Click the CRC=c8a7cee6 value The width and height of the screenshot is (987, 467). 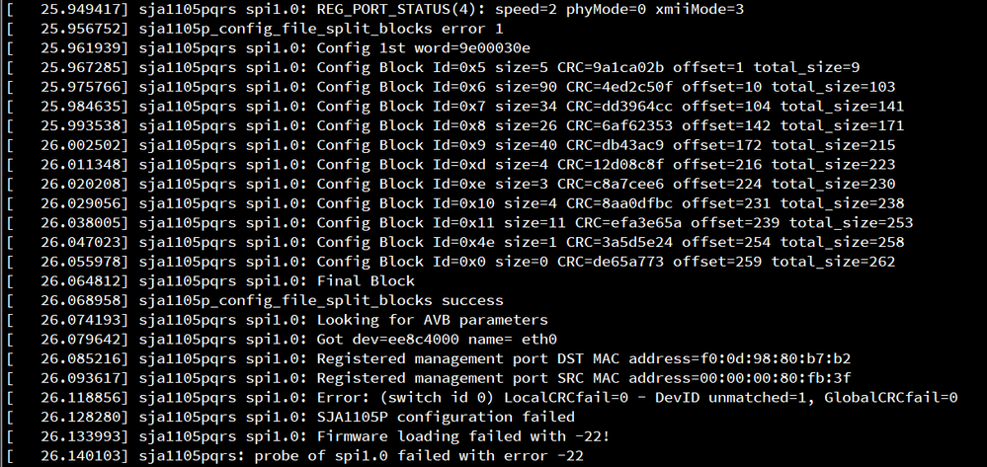[x=610, y=185]
